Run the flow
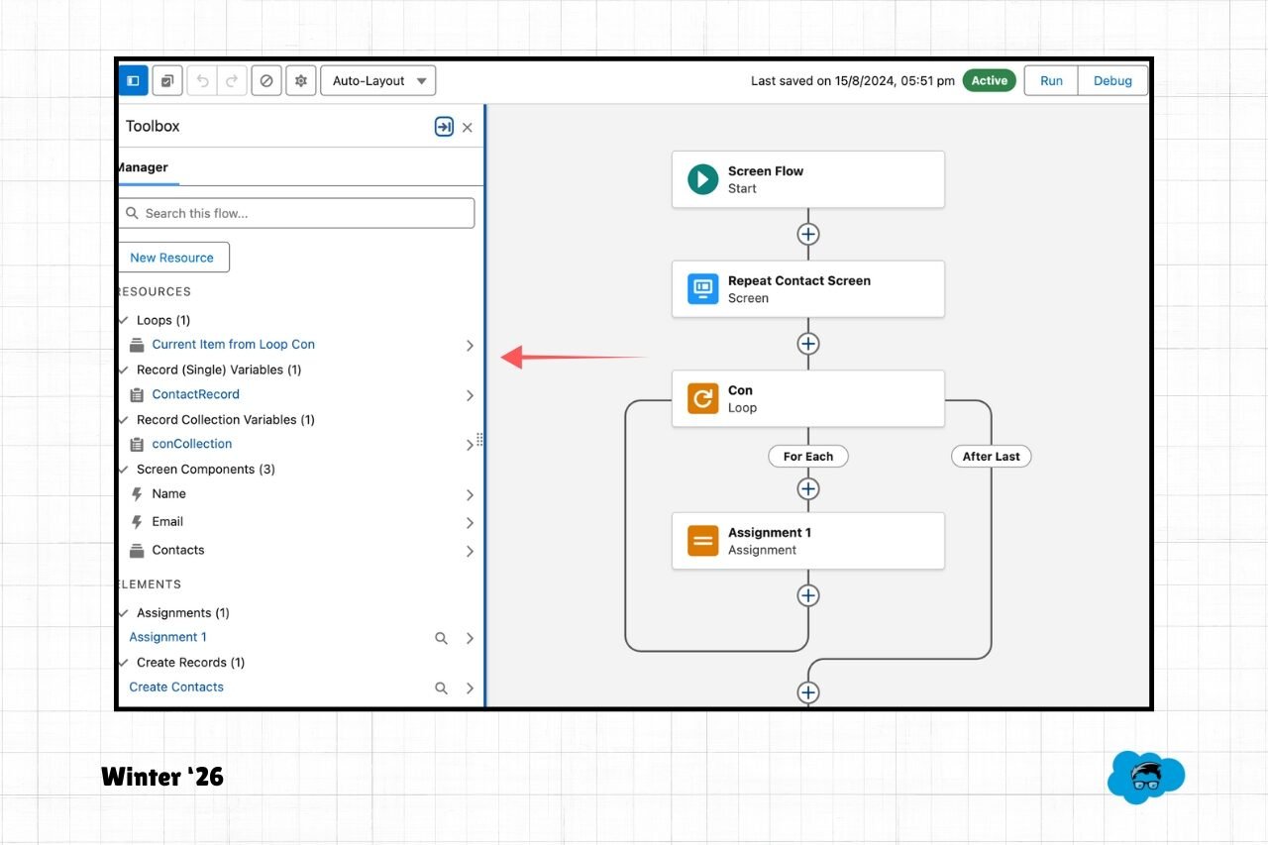 [1051, 80]
